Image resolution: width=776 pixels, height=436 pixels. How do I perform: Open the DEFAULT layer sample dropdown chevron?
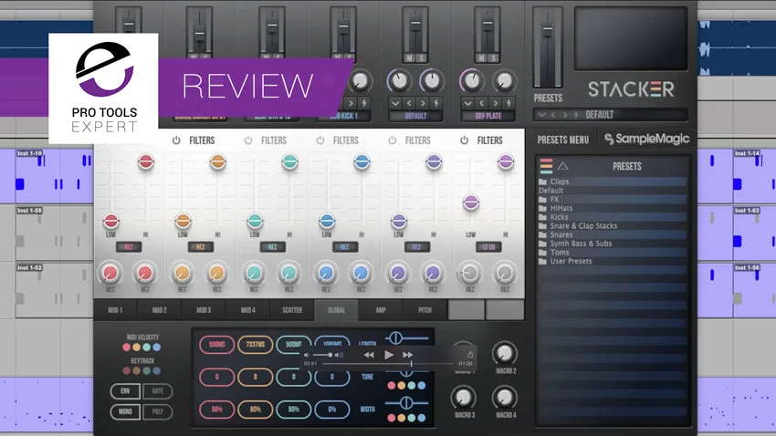click(395, 103)
